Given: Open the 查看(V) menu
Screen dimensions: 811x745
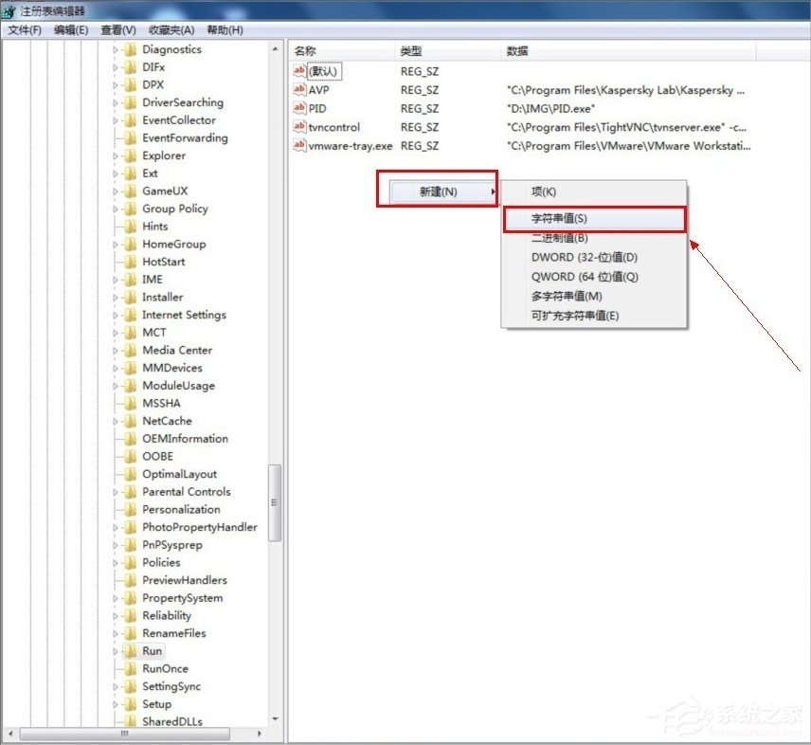Looking at the screenshot, I should 115,29.
